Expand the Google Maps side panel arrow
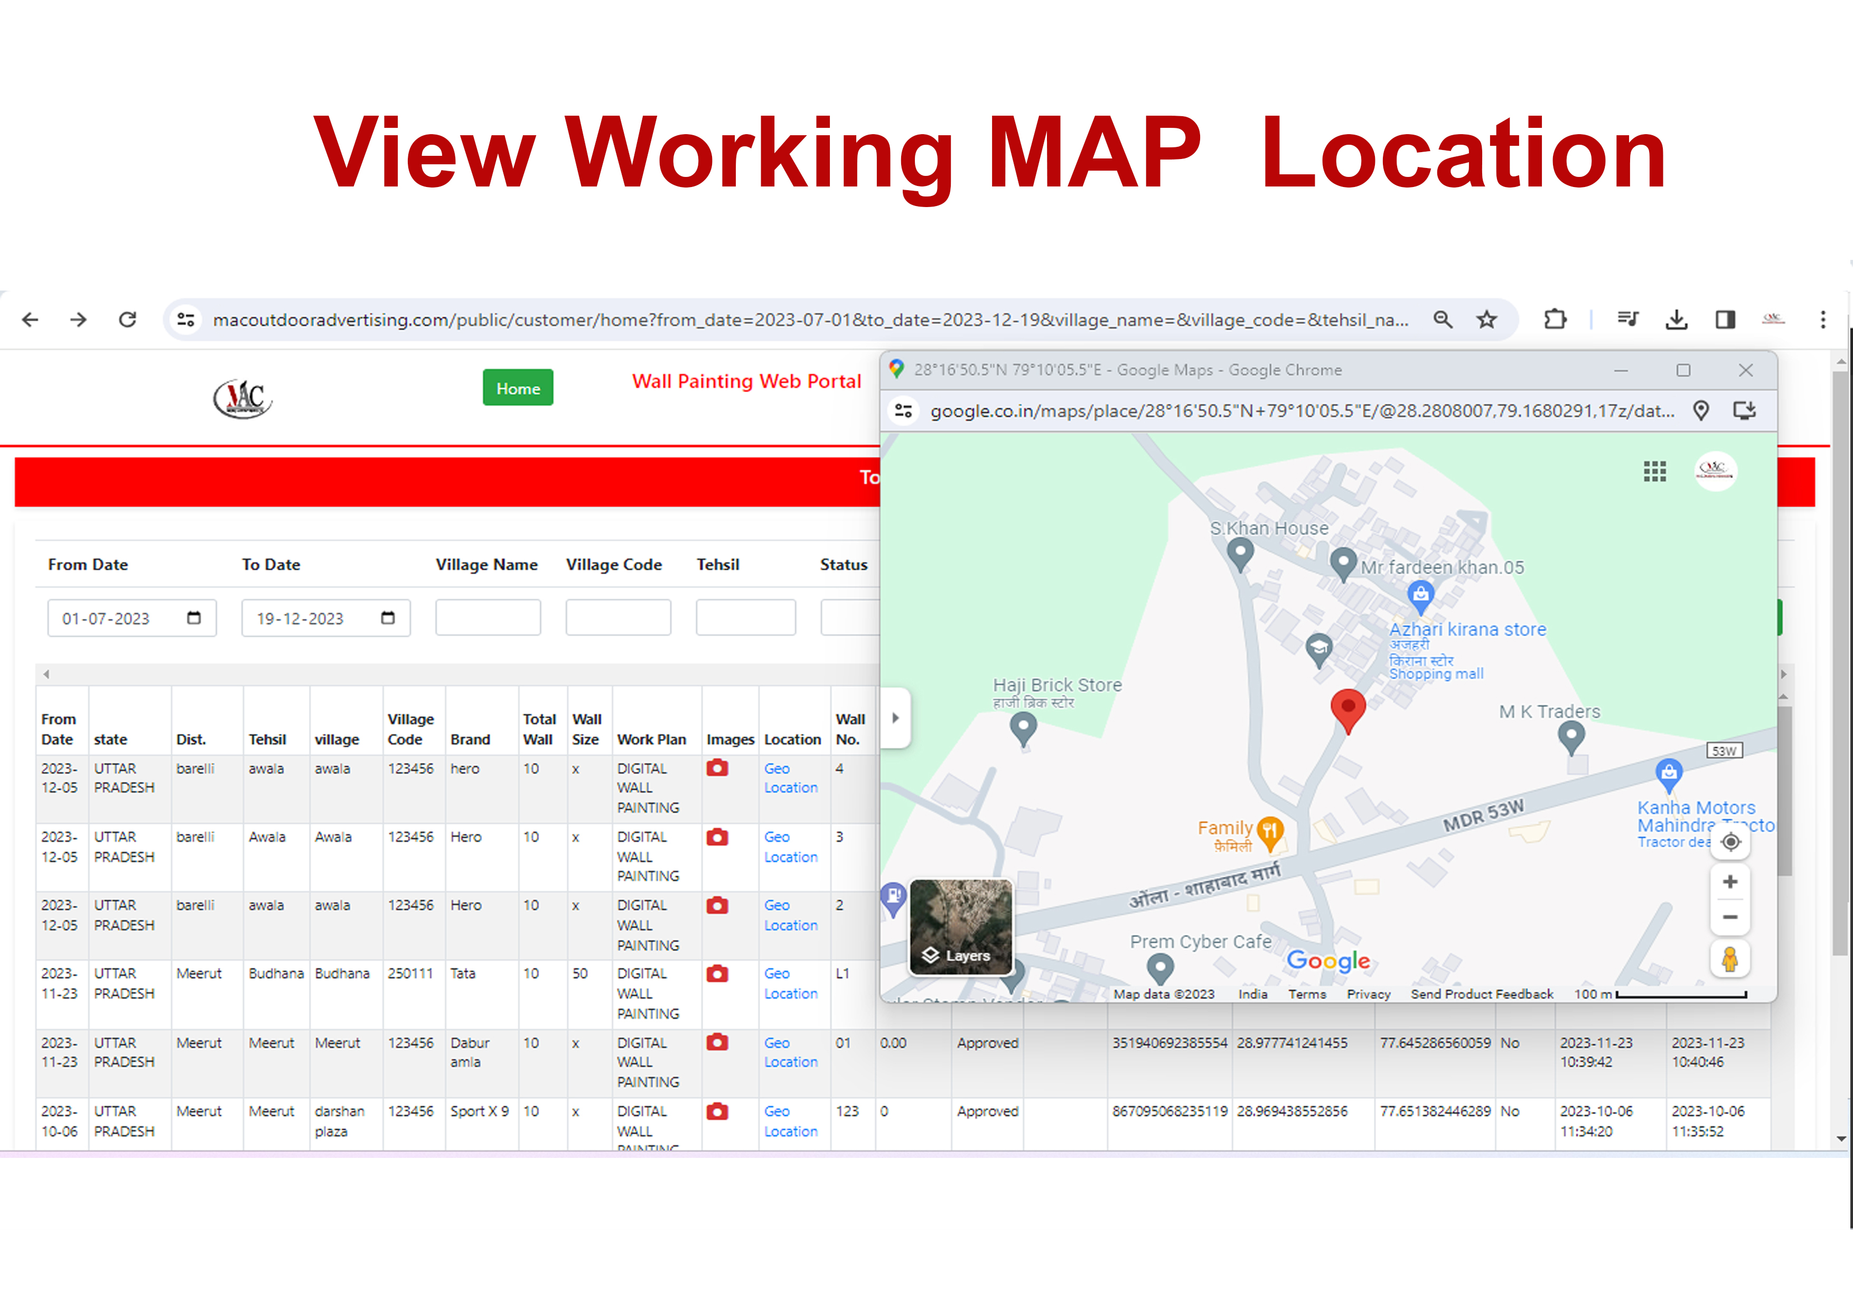 (895, 717)
